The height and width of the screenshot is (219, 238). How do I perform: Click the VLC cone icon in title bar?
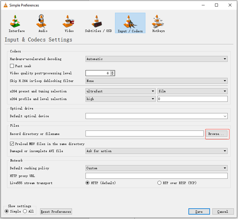point(6,5)
